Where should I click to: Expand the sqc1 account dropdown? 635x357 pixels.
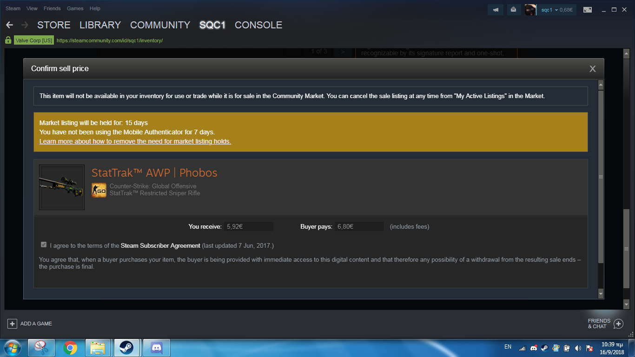pos(556,10)
